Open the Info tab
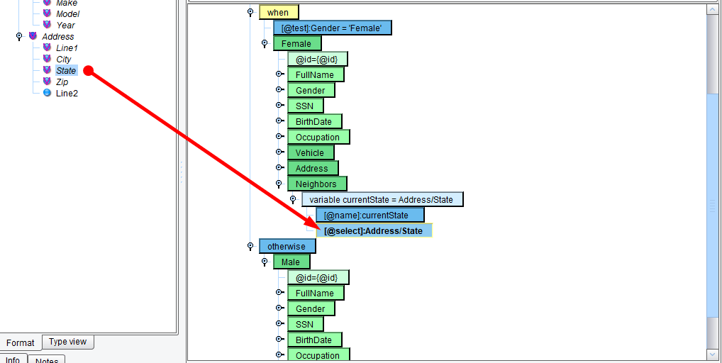The width and height of the screenshot is (722, 363). pyautogui.click(x=13, y=359)
